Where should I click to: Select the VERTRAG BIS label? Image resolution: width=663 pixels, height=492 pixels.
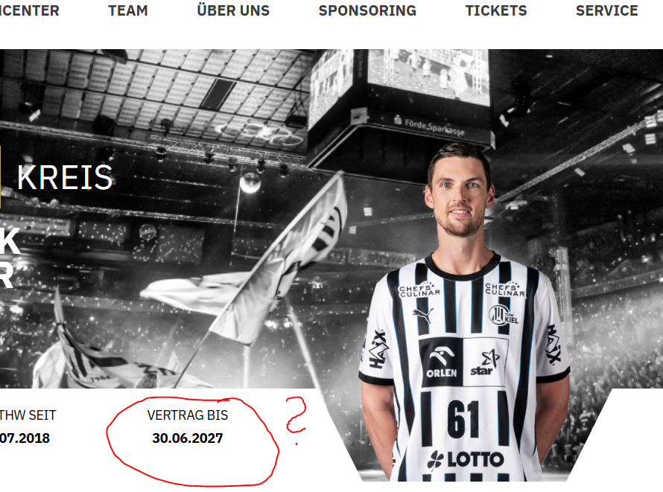pyautogui.click(x=188, y=415)
